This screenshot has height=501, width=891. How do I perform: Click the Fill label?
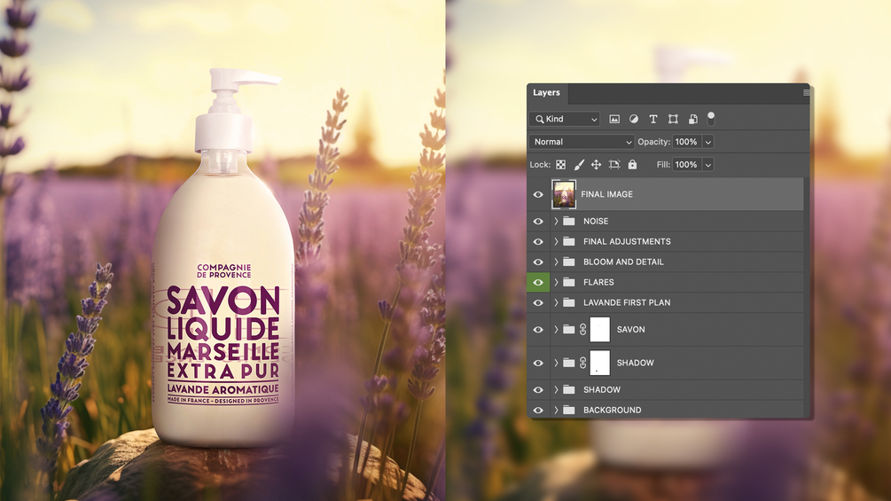[663, 165]
